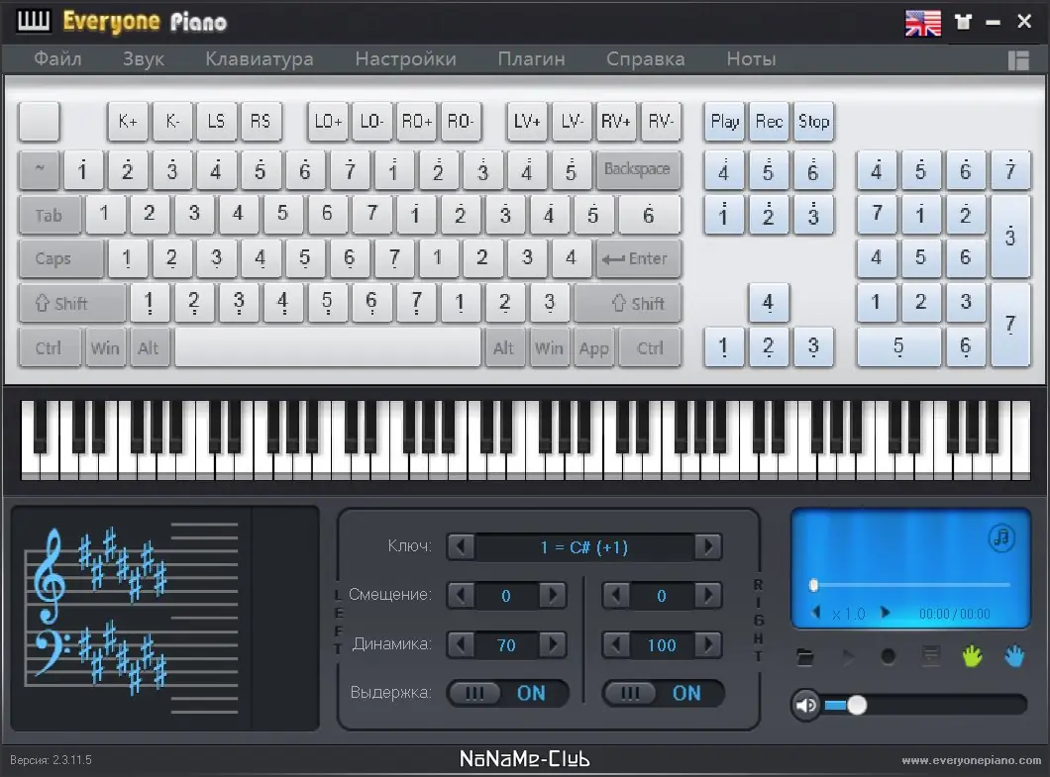The image size is (1050, 777).
Task: Click the K+ key button
Action: click(x=128, y=121)
